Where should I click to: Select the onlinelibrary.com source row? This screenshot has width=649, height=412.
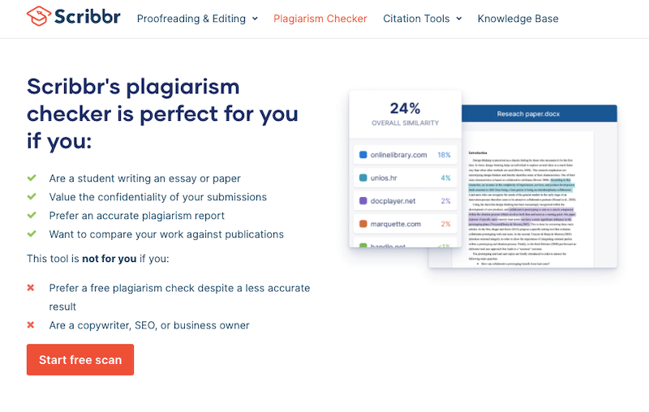(x=405, y=155)
